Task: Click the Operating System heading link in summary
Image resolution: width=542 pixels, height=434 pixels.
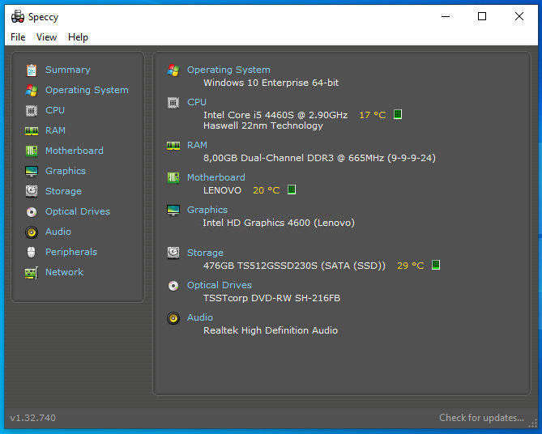Action: pos(228,70)
